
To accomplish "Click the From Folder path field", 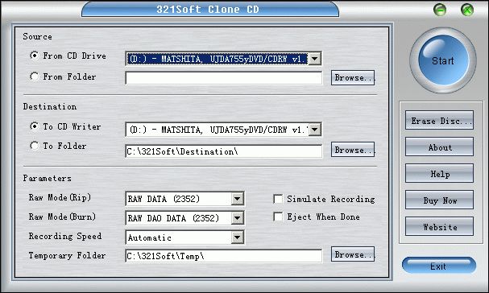I will [224, 78].
